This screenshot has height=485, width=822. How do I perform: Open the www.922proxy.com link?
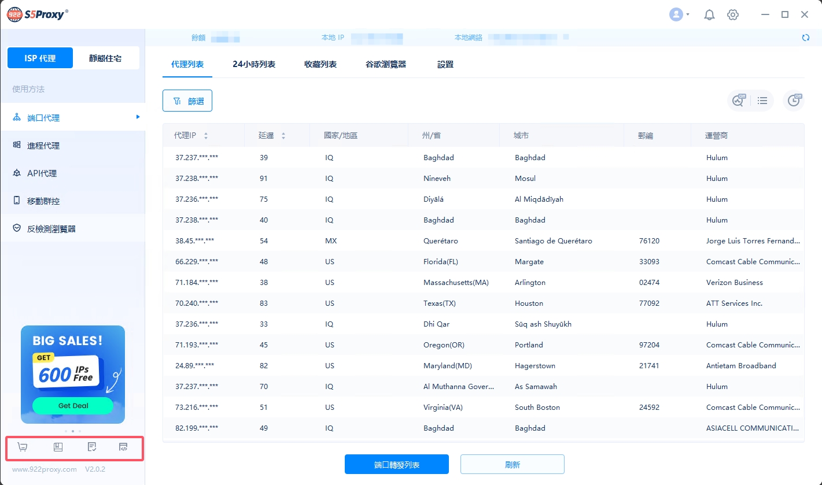pos(45,469)
